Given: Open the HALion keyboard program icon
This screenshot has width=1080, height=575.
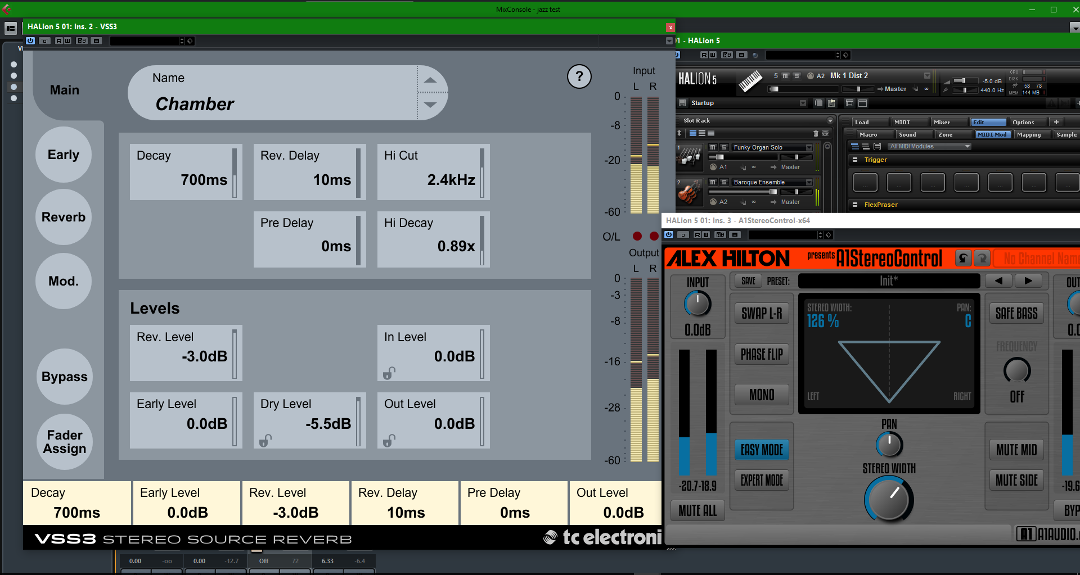Looking at the screenshot, I should [750, 81].
